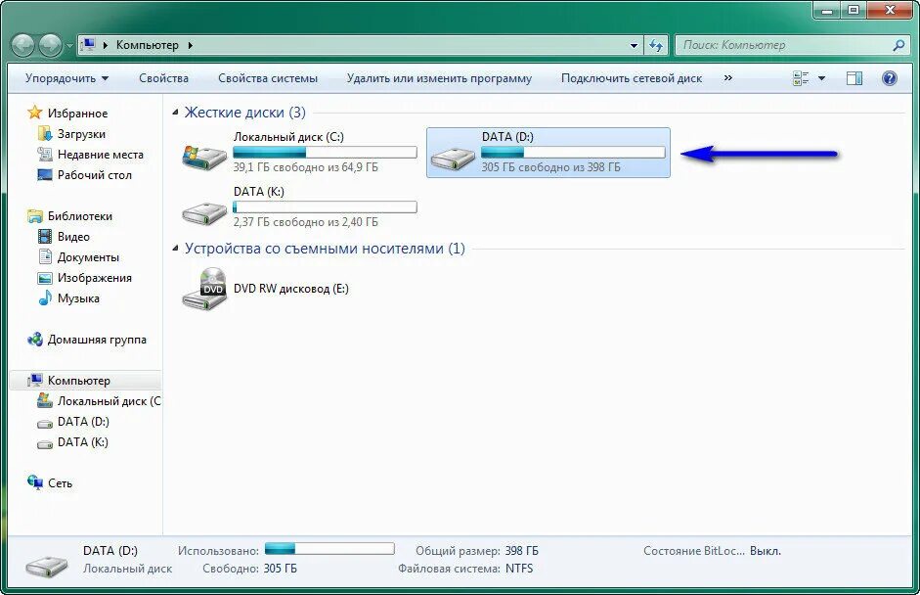The width and height of the screenshot is (920, 595).
Task: Open the Изображения library
Action: [95, 278]
